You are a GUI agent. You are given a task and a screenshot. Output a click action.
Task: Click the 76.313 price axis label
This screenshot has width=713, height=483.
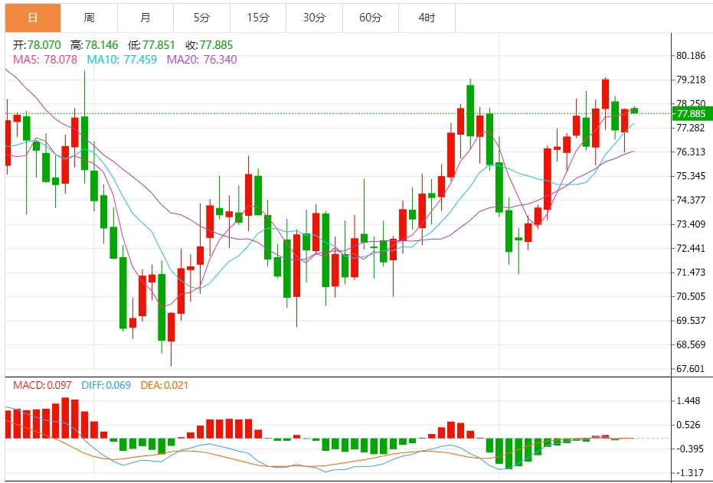(691, 152)
